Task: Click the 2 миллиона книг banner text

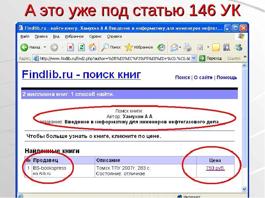Action: 68,94
